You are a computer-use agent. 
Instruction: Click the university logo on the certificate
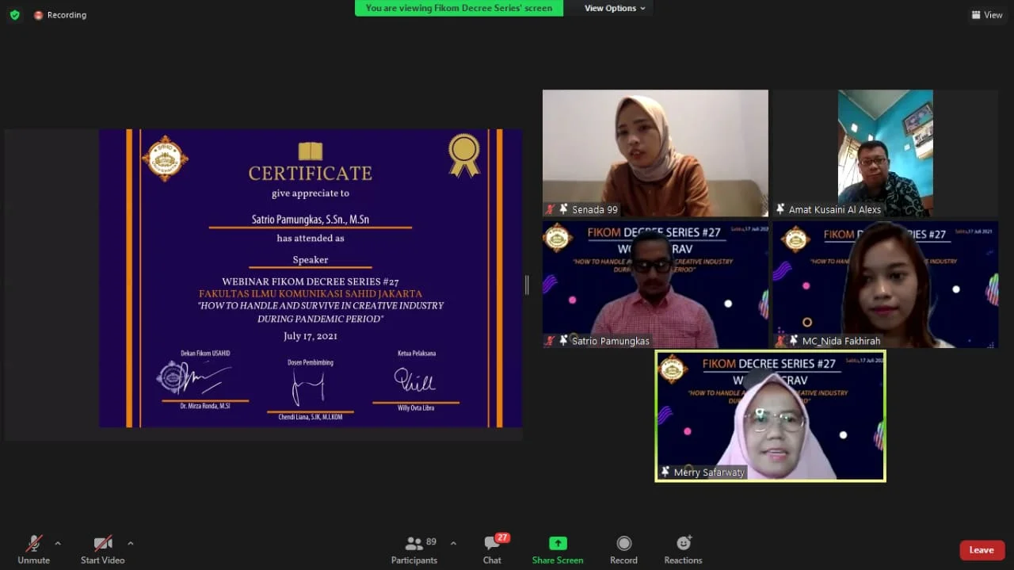tap(165, 159)
